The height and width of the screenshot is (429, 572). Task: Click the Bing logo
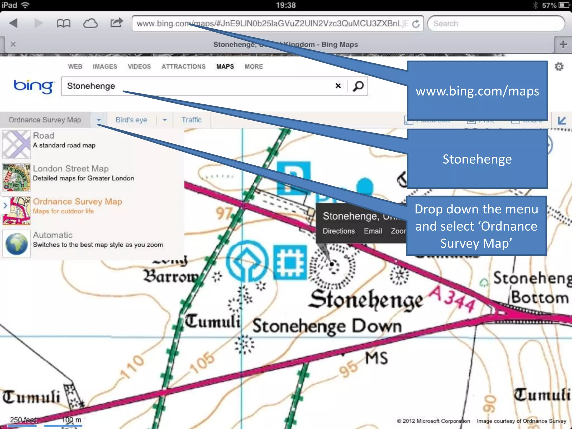(34, 87)
